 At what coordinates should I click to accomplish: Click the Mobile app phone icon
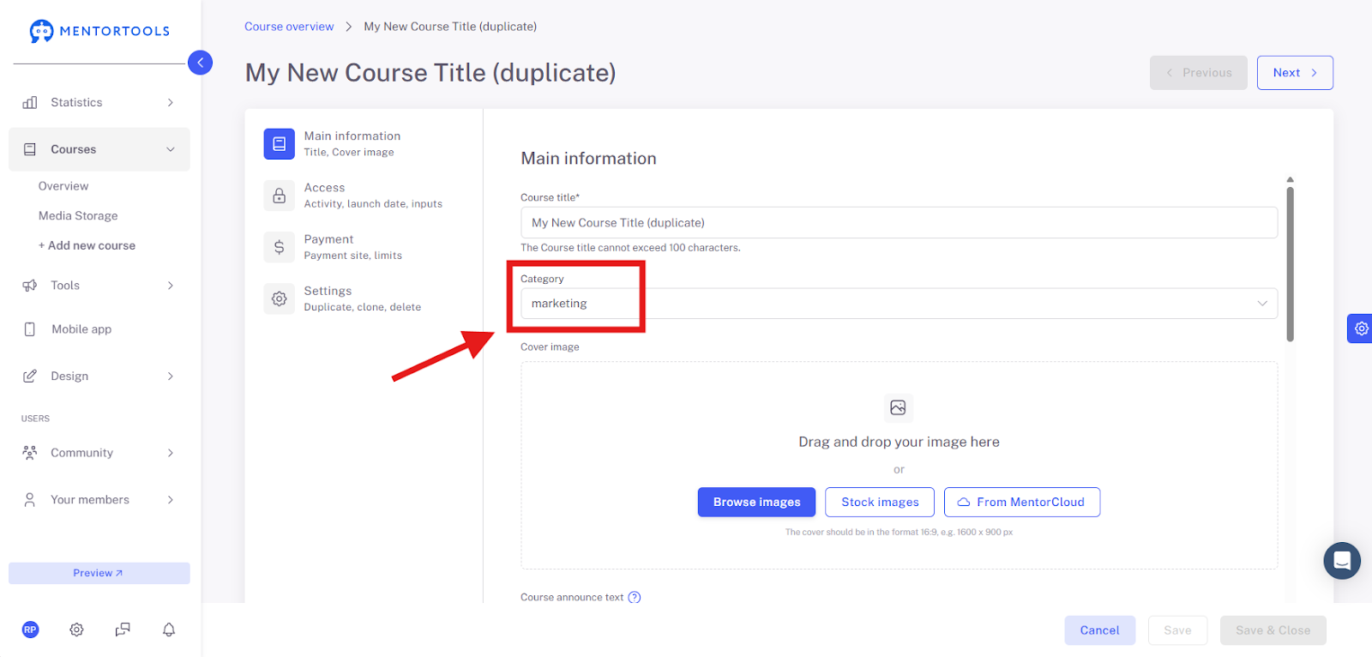click(30, 329)
